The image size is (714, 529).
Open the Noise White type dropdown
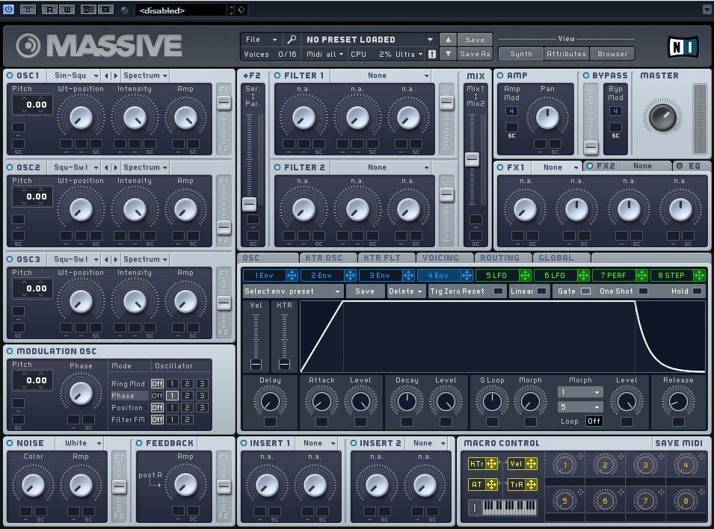click(79, 443)
